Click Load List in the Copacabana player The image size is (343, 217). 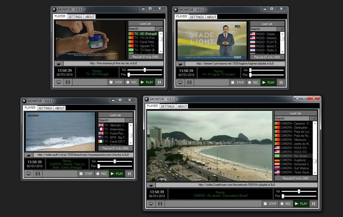[295, 113]
